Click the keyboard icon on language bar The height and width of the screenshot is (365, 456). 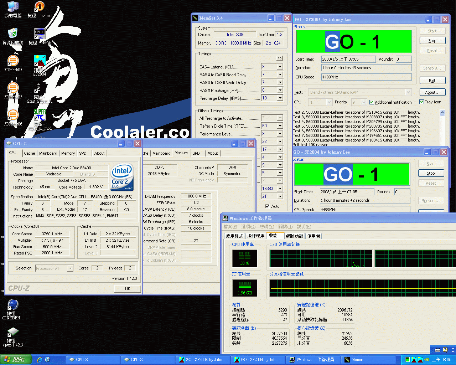[x=437, y=350]
